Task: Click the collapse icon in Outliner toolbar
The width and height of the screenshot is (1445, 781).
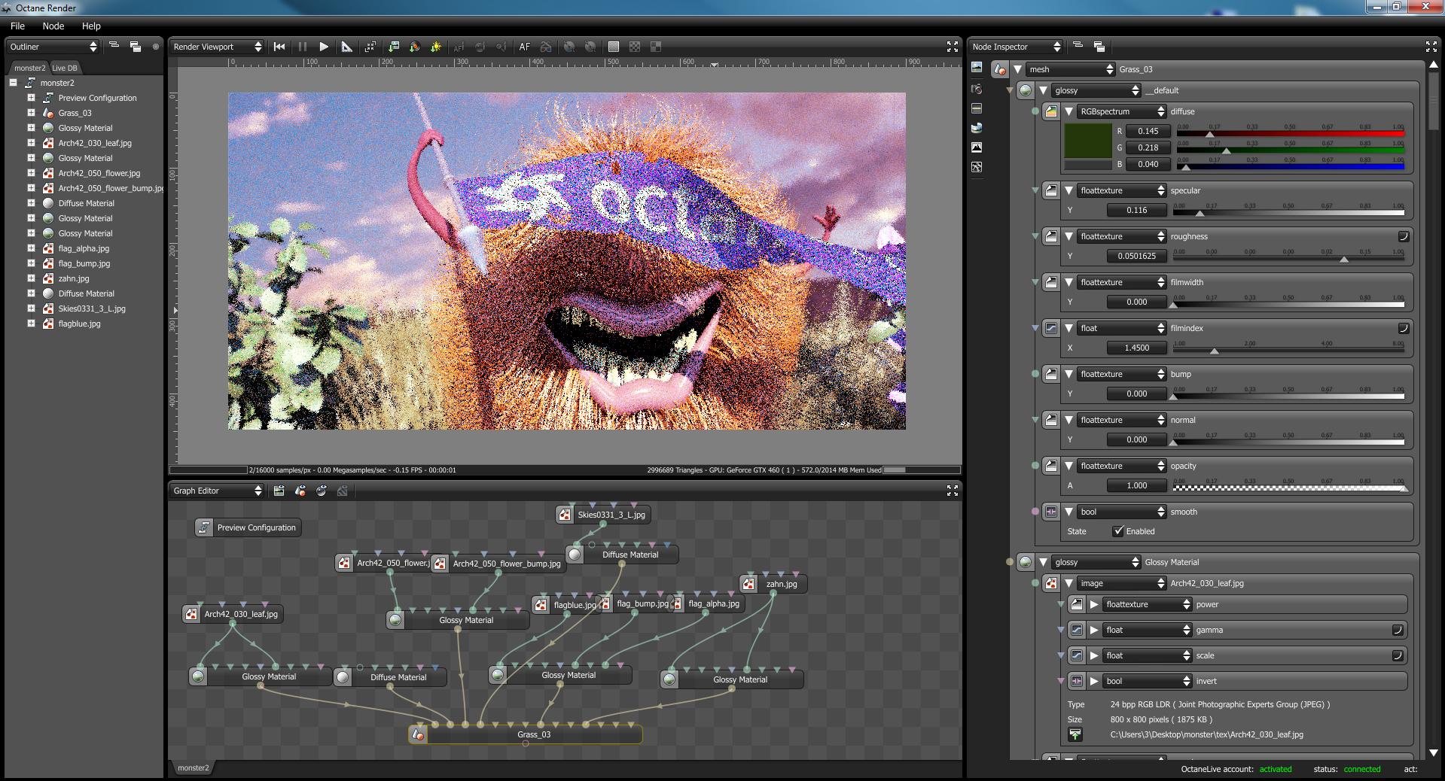Action: pyautogui.click(x=114, y=46)
